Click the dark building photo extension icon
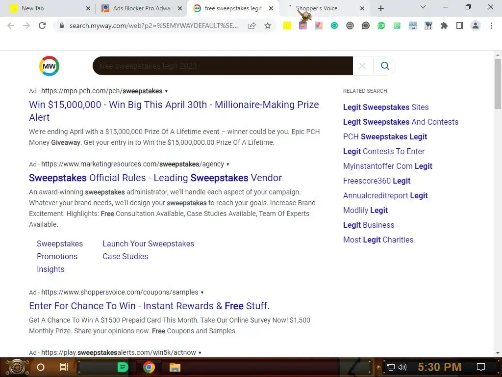 [428, 26]
